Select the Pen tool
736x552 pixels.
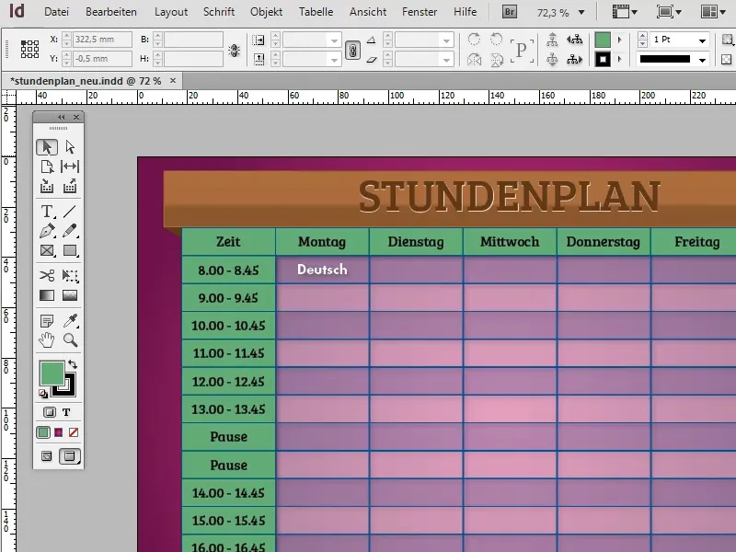pyautogui.click(x=47, y=231)
